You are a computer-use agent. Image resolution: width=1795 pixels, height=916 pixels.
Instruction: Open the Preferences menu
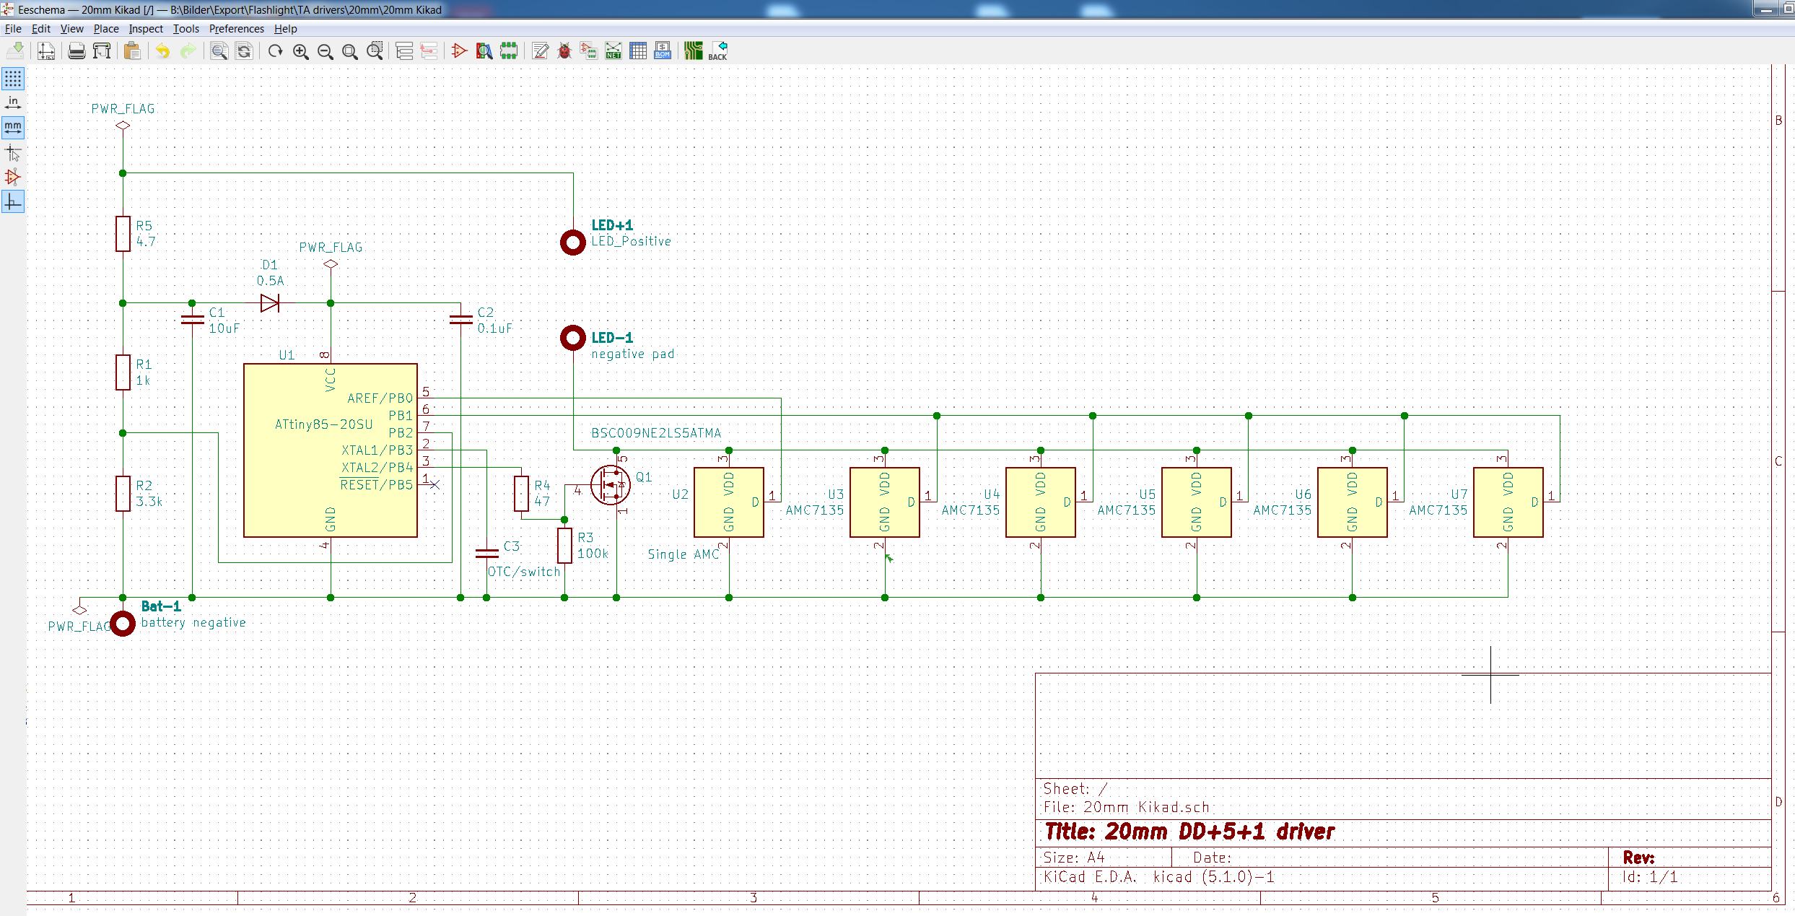236,29
